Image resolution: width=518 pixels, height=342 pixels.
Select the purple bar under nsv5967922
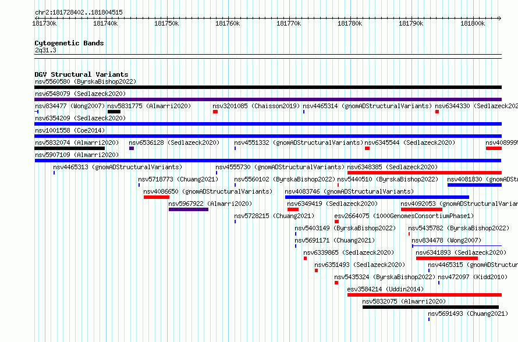coord(189,209)
